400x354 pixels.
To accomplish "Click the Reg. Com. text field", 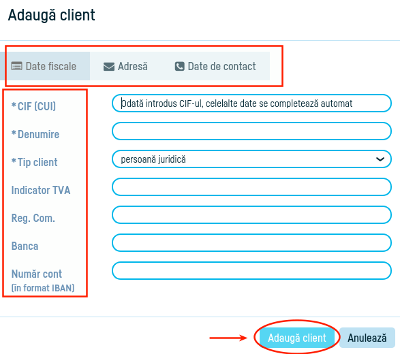I will [x=251, y=215].
